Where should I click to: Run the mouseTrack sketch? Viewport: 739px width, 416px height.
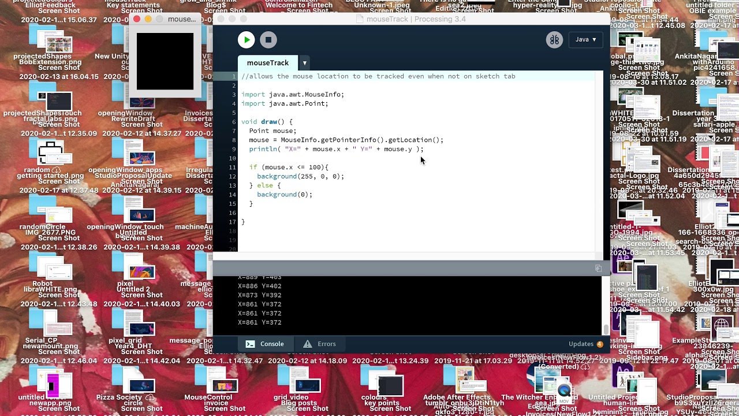pos(247,40)
